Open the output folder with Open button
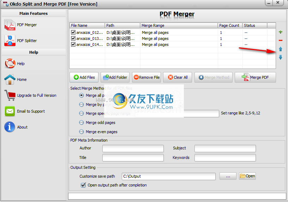Screen dimensions: 288x202 click(x=247, y=176)
